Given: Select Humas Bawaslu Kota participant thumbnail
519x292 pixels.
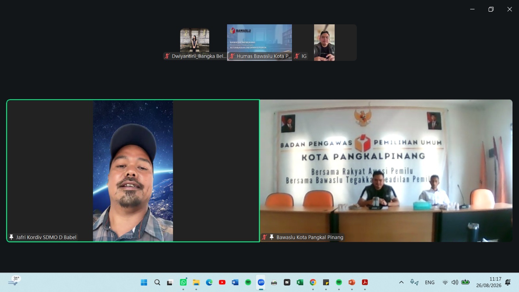Looking at the screenshot, I should 259,43.
